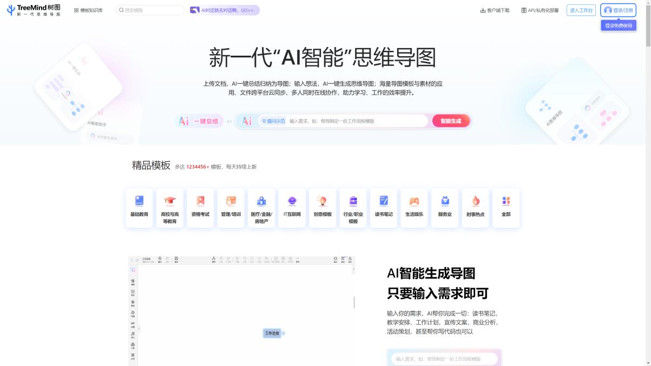Open the 医疗/金融/房地产 template category

pos(261,208)
